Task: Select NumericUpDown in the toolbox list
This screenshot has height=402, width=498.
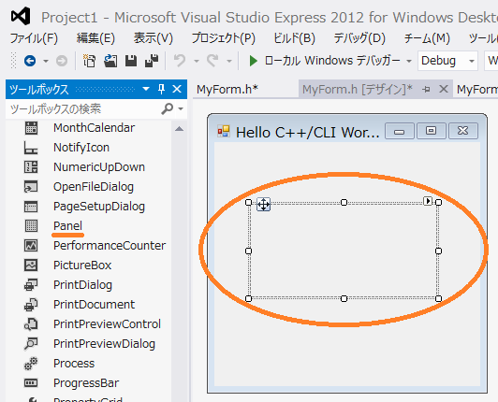Action: point(99,167)
